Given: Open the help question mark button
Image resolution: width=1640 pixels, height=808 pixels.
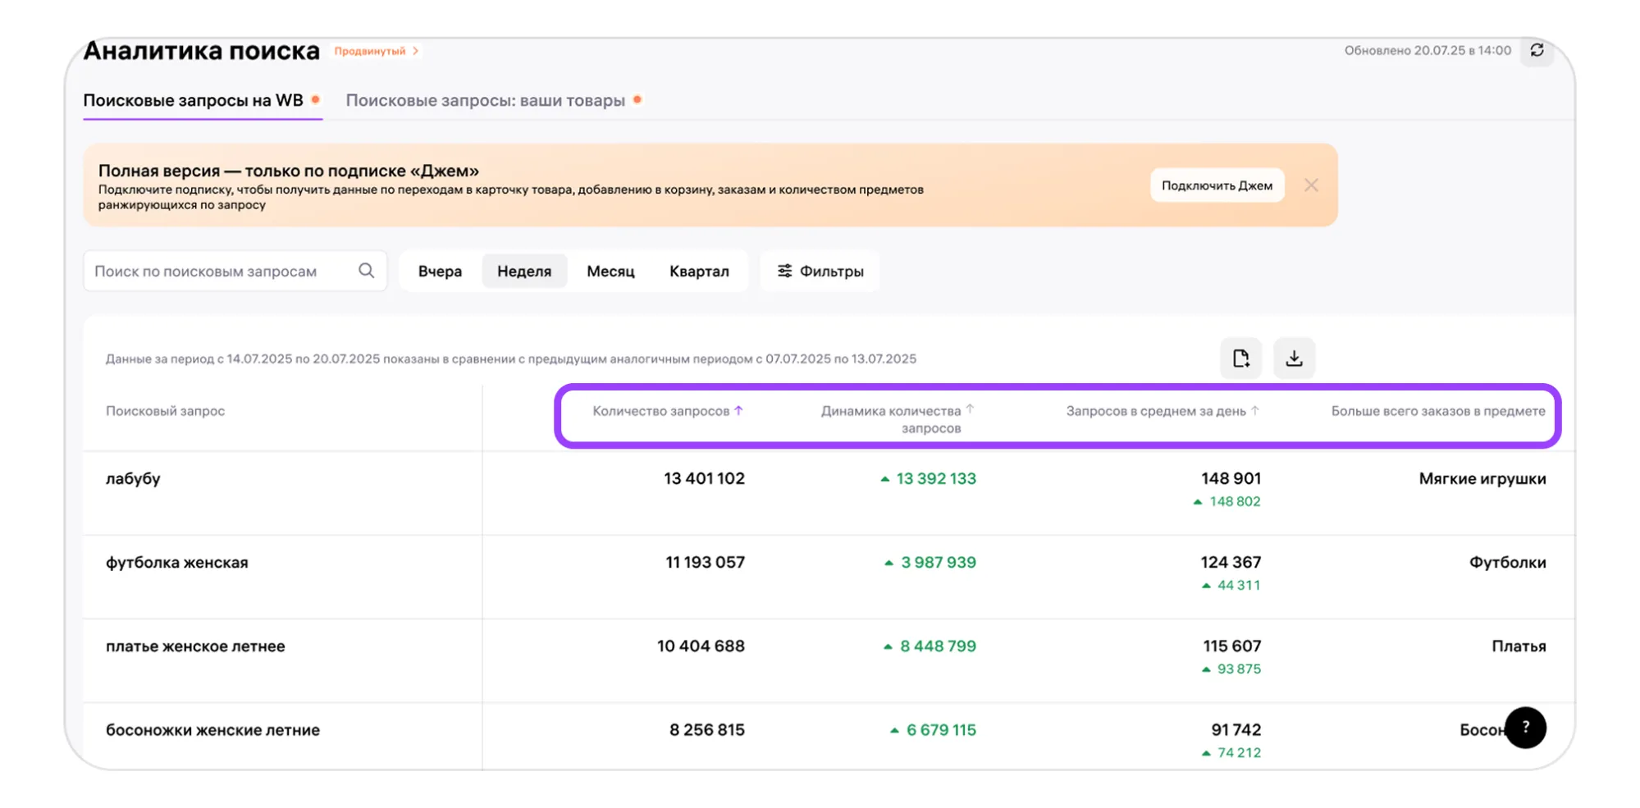Looking at the screenshot, I should (x=1525, y=727).
